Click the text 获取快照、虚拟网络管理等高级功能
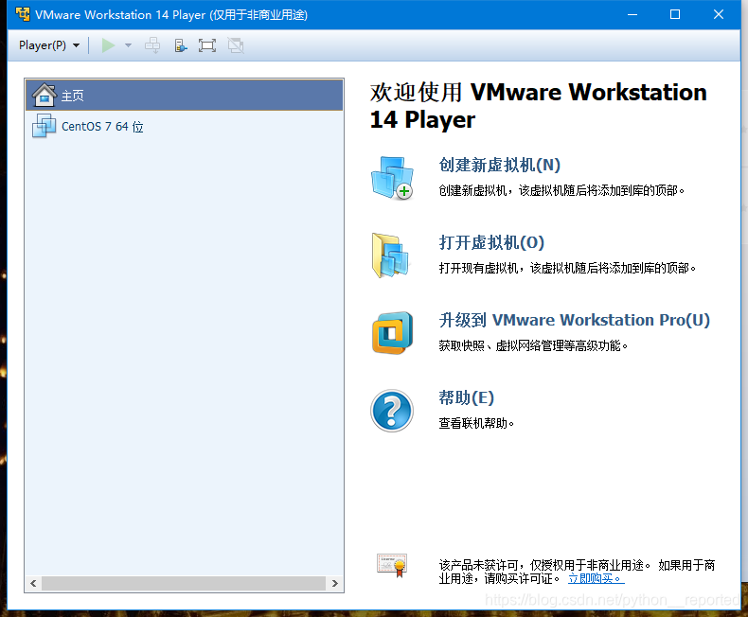 coord(533,345)
